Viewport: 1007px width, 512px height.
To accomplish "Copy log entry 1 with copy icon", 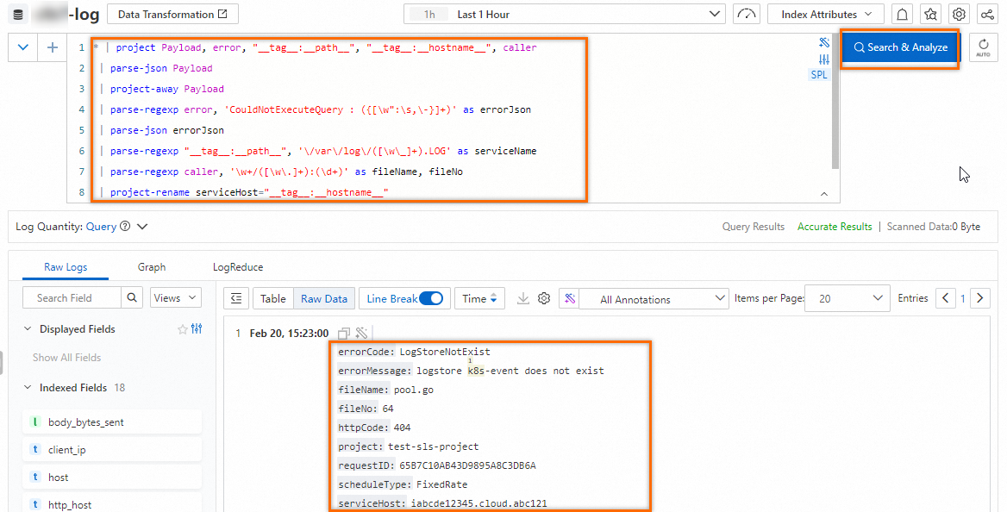I will pos(344,333).
